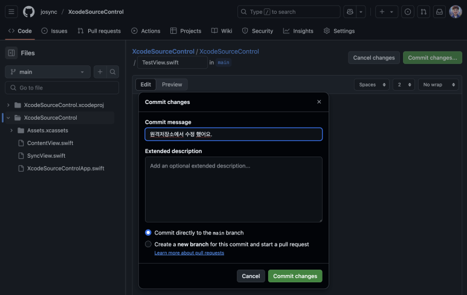Image resolution: width=467 pixels, height=295 pixels.
Task: Click Cancel changes button
Action: pos(374,58)
